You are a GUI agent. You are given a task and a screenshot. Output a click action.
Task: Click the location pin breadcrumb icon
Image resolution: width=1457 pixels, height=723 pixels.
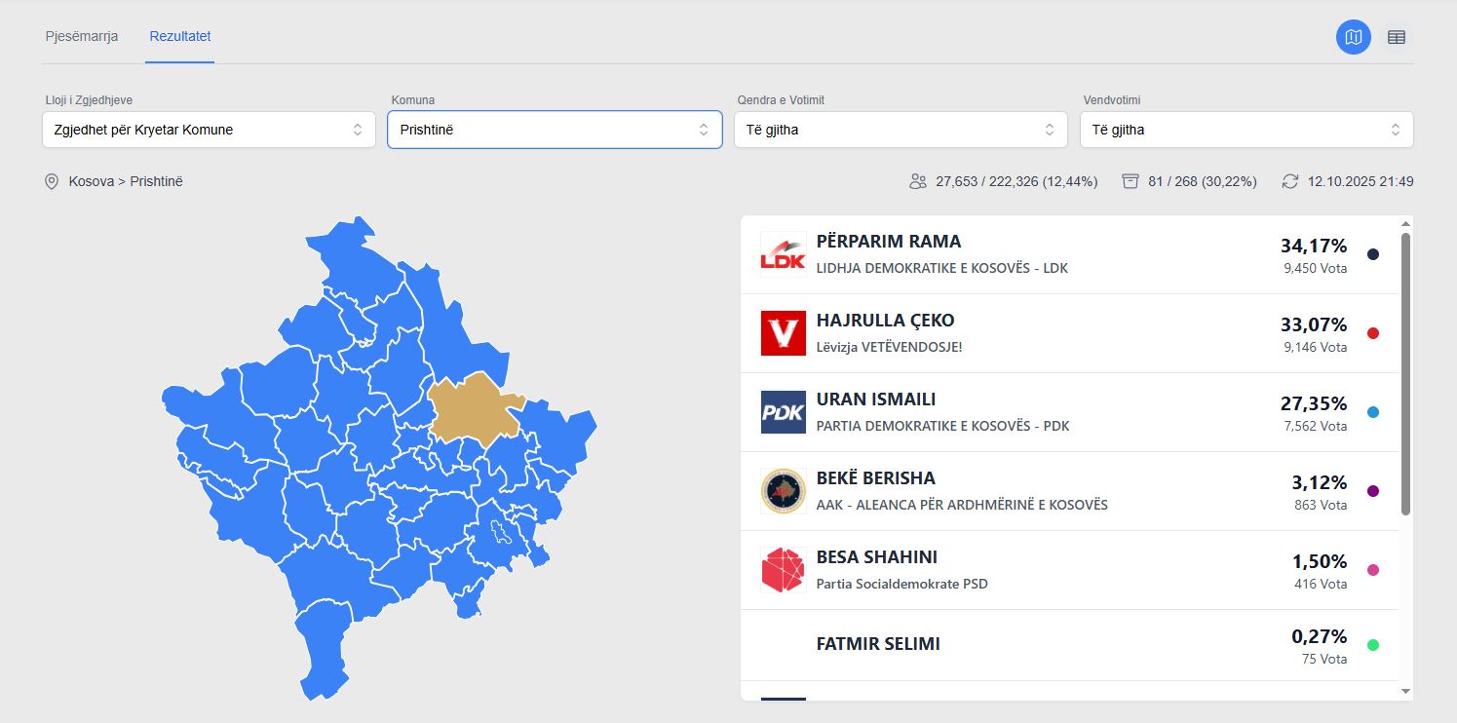tap(52, 181)
